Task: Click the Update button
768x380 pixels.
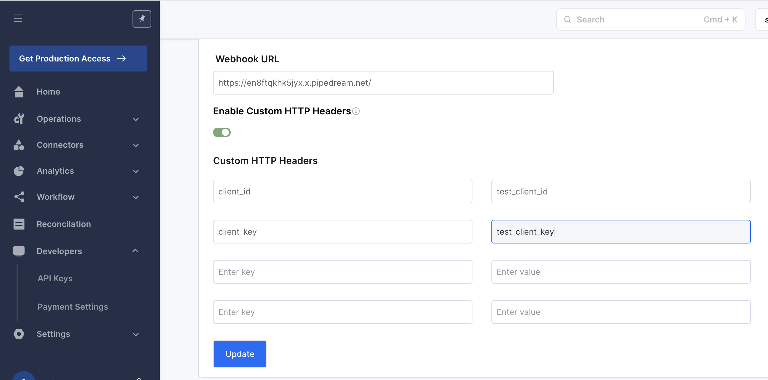Action: coord(240,354)
